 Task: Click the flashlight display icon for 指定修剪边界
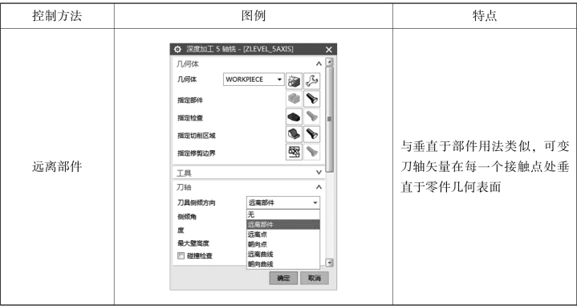[312, 152]
